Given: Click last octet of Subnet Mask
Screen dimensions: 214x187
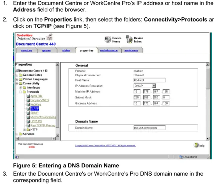Looking at the screenshot, I should 166,97.
